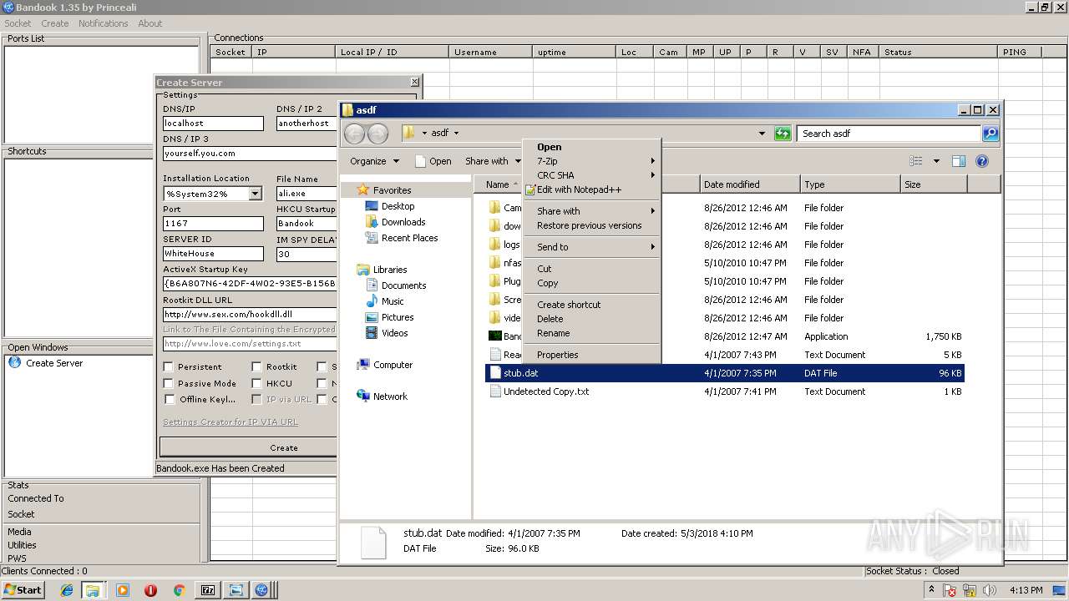1069x601 pixels.
Task: Click the green refresh button in Explorer
Action: [783, 134]
